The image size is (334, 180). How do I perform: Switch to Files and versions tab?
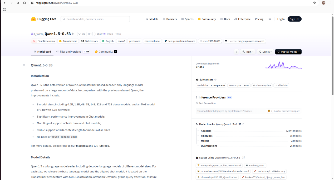tap(70, 52)
